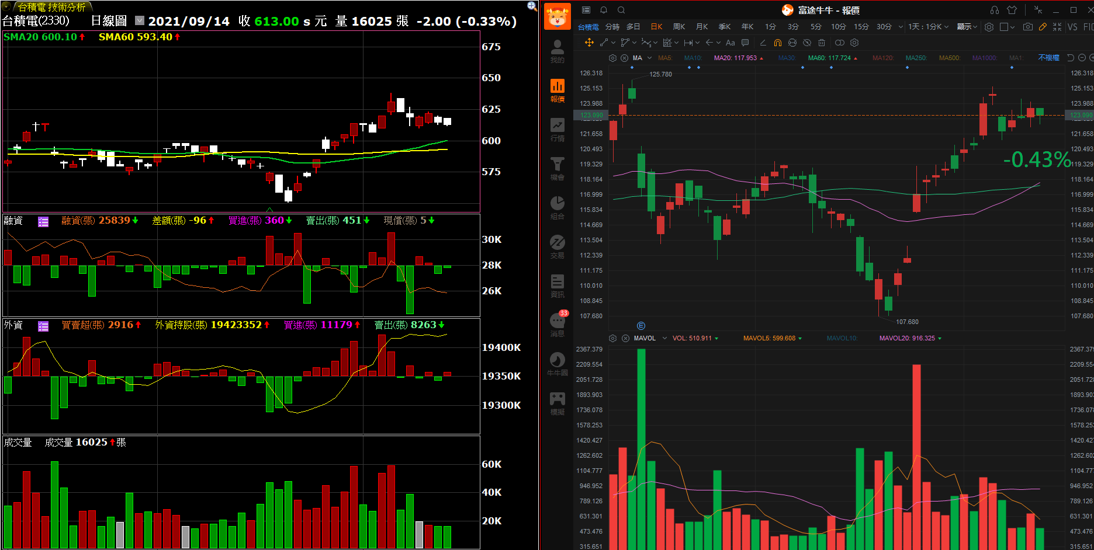Click the search magnifier icon in Futu title bar
The height and width of the screenshot is (550, 1094).
click(x=621, y=10)
